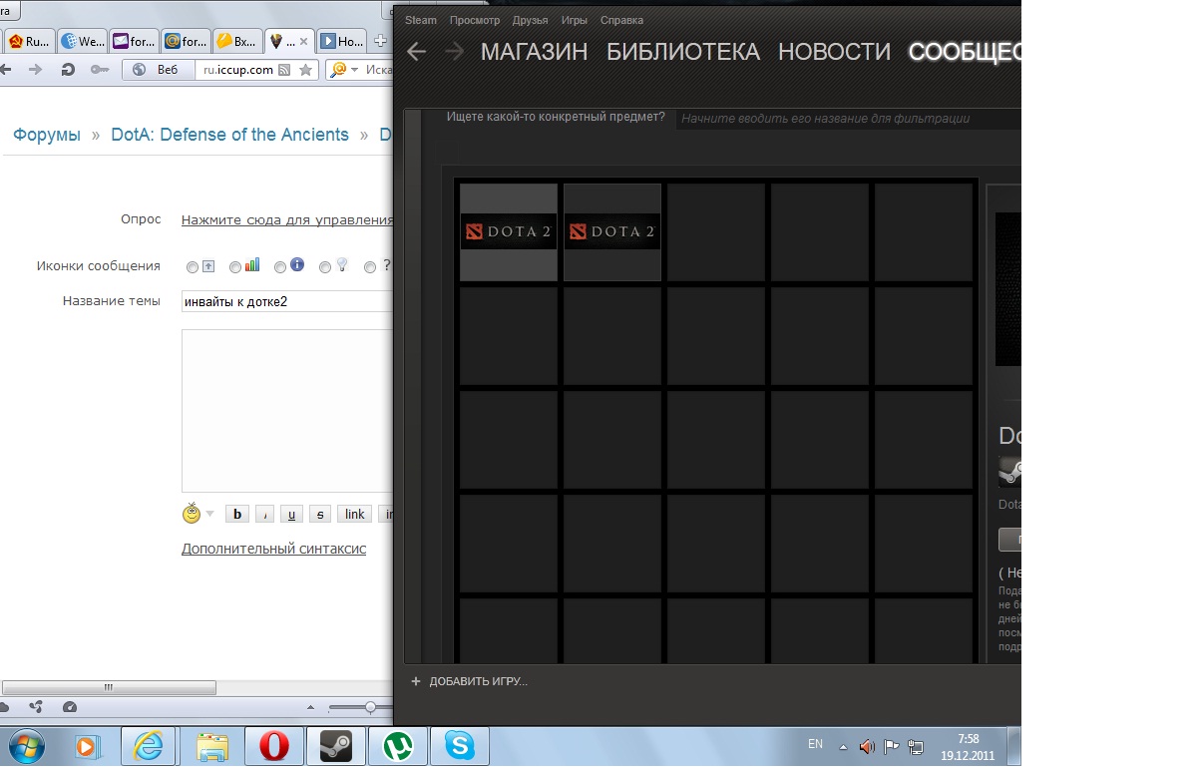
Task: Go to НОВОСТИ in Steam
Action: tap(834, 52)
